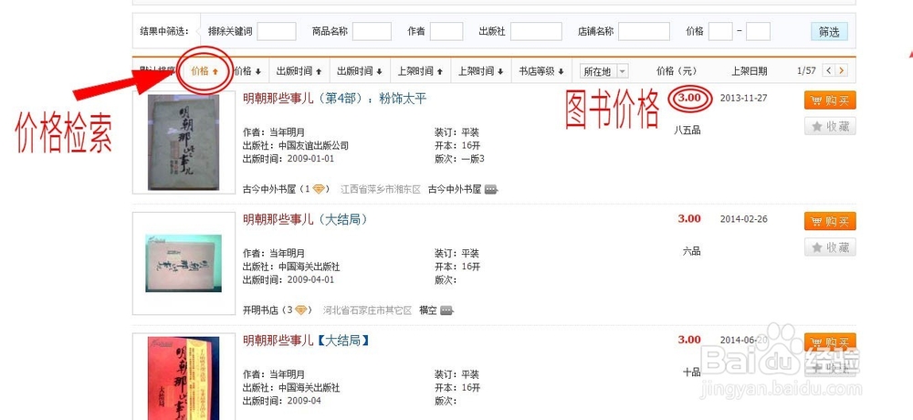
Task: Focus the maximum 价格 input field
Action: click(x=758, y=31)
